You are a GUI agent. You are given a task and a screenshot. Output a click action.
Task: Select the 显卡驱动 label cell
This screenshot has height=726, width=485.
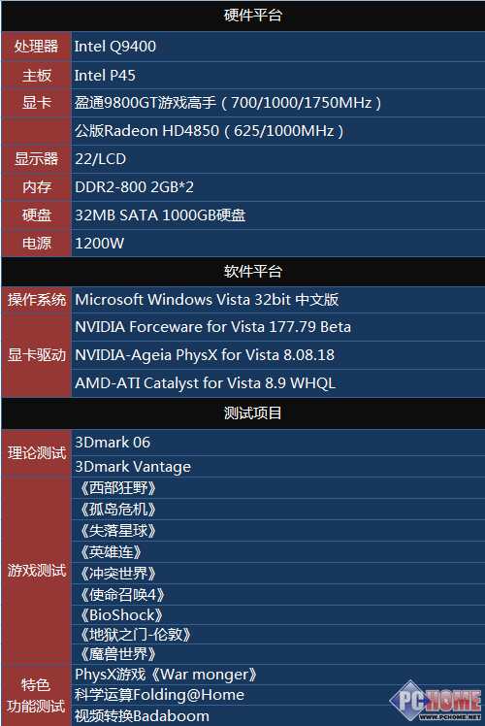[x=37, y=355]
